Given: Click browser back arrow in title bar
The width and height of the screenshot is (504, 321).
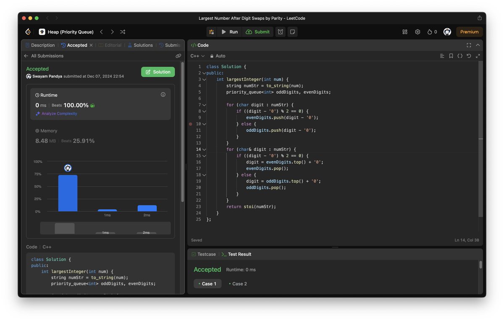Looking at the screenshot, I should pyautogui.click(x=47, y=18).
